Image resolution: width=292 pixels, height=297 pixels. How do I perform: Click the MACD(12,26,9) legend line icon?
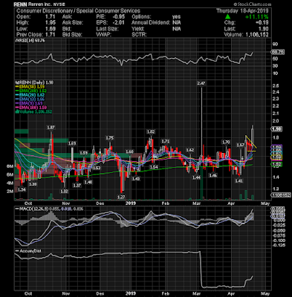click(x=17, y=209)
